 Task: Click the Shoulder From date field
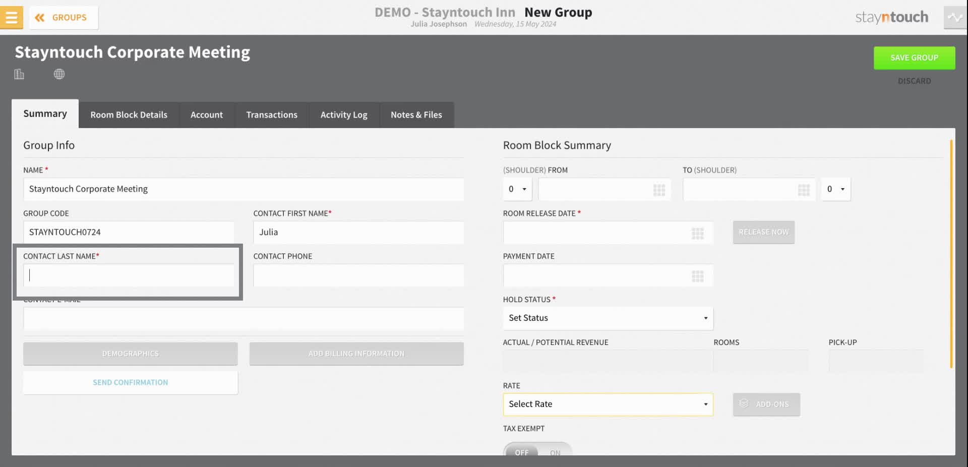(x=604, y=189)
